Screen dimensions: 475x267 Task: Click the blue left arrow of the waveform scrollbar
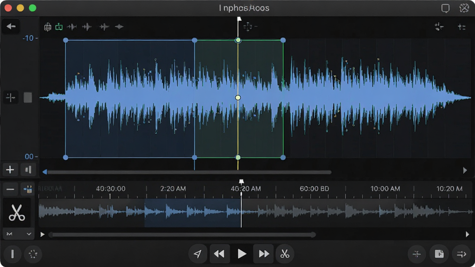pos(45,172)
